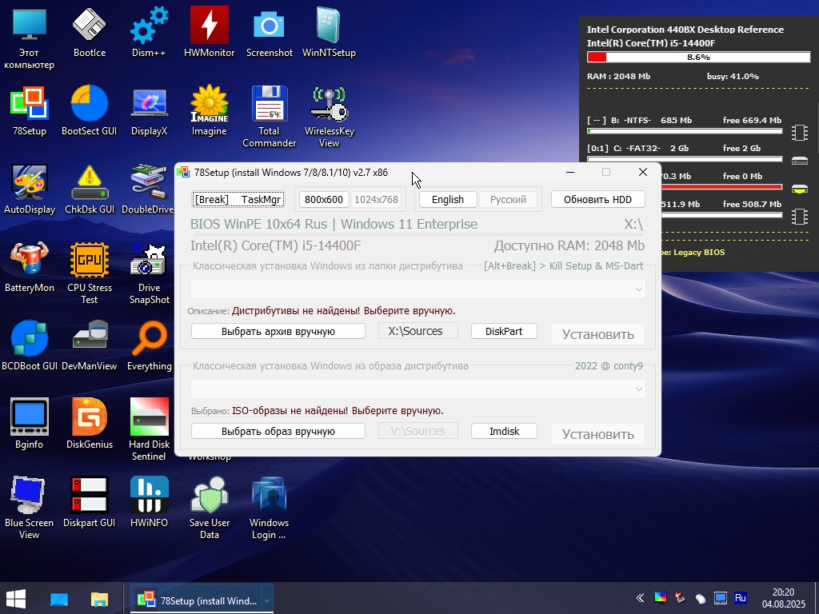Open taskbar 78Setup dropdown arrow
Viewport: 819px width, 614px height.
[x=267, y=600]
